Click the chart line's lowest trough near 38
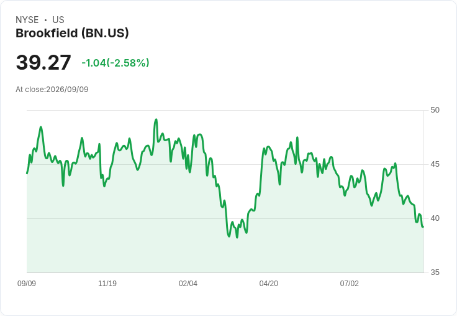 pyautogui.click(x=237, y=237)
